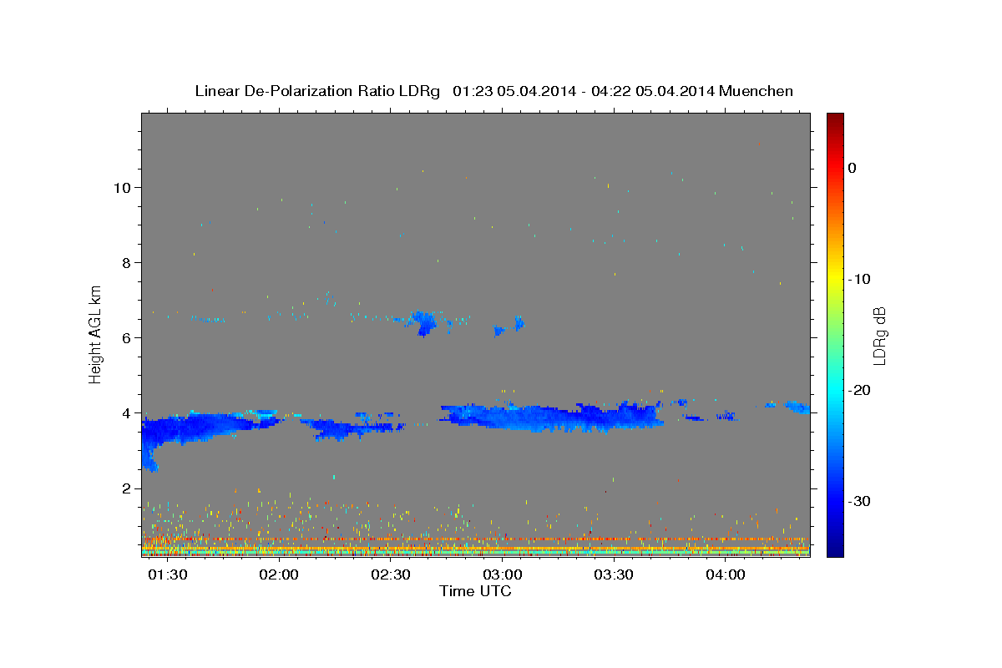Click the 03:30 time tick label
Screen dimensions: 1002x668
pos(614,575)
